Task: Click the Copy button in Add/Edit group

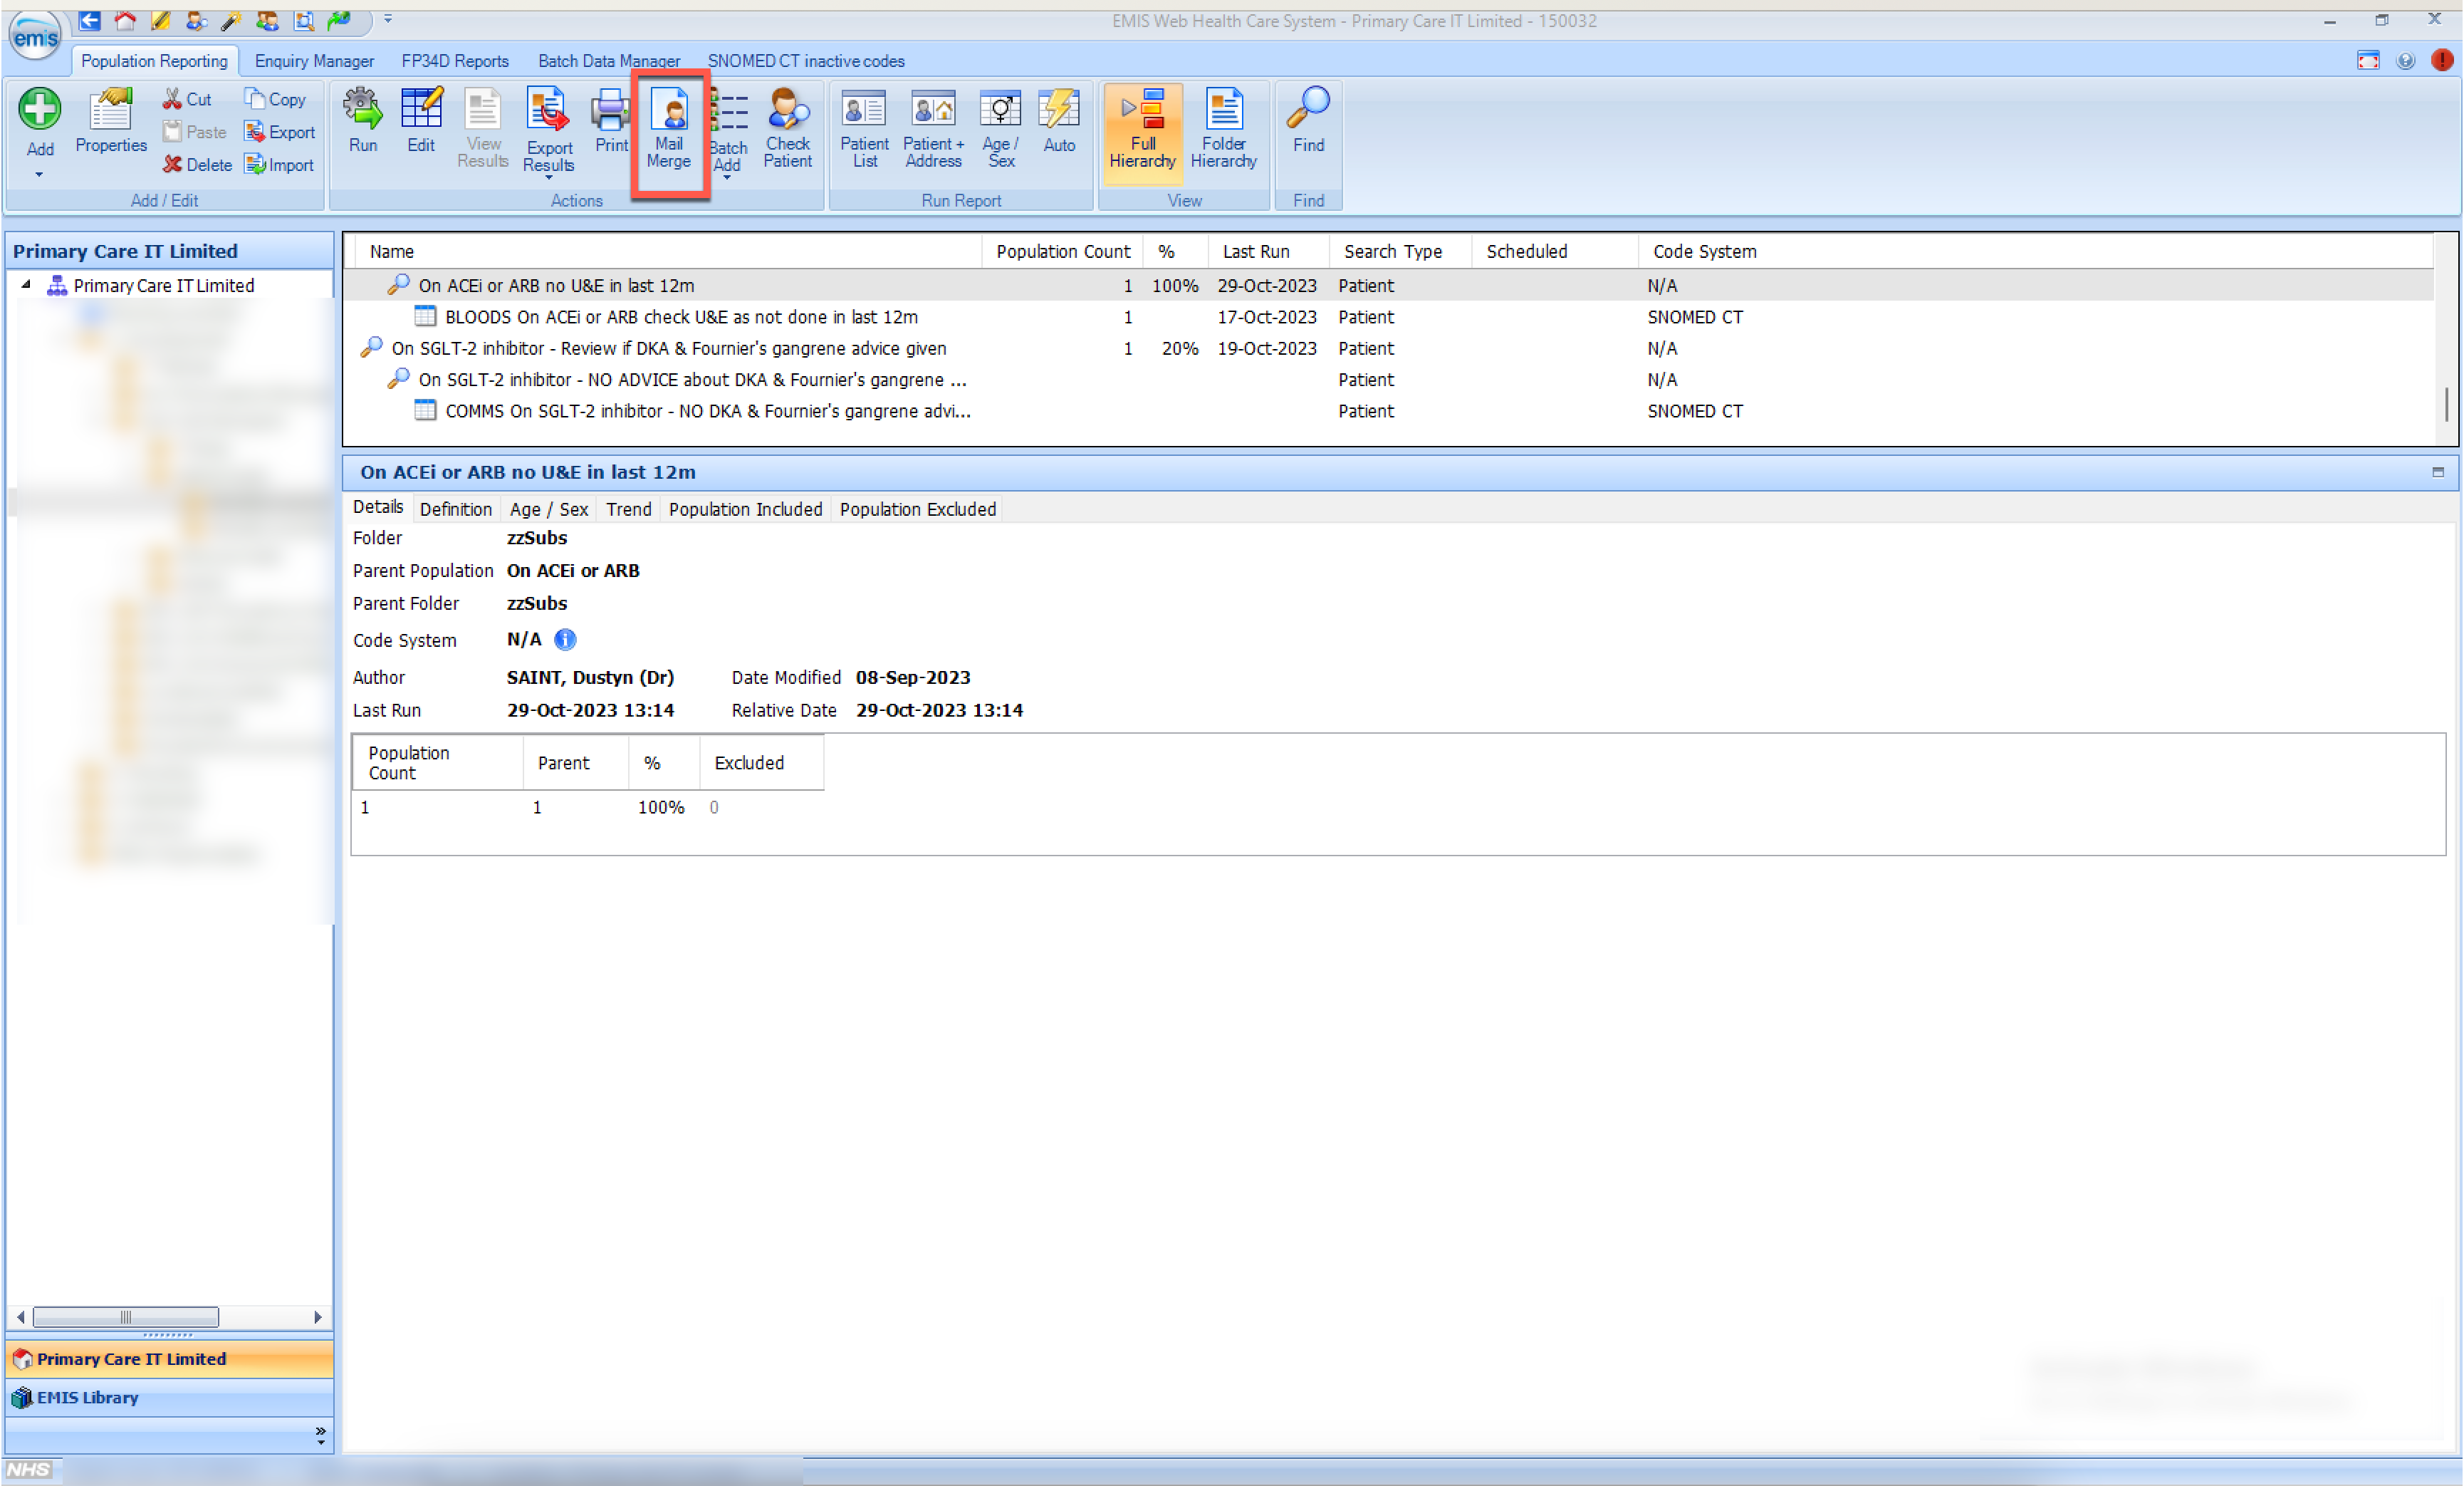Action: (x=275, y=99)
